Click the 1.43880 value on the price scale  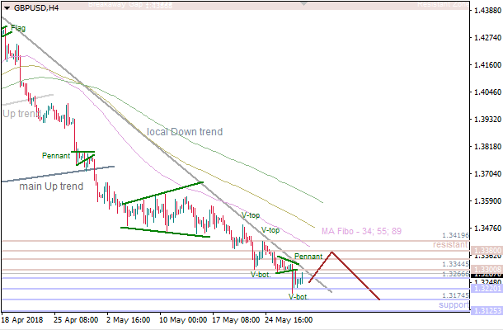[485, 11]
